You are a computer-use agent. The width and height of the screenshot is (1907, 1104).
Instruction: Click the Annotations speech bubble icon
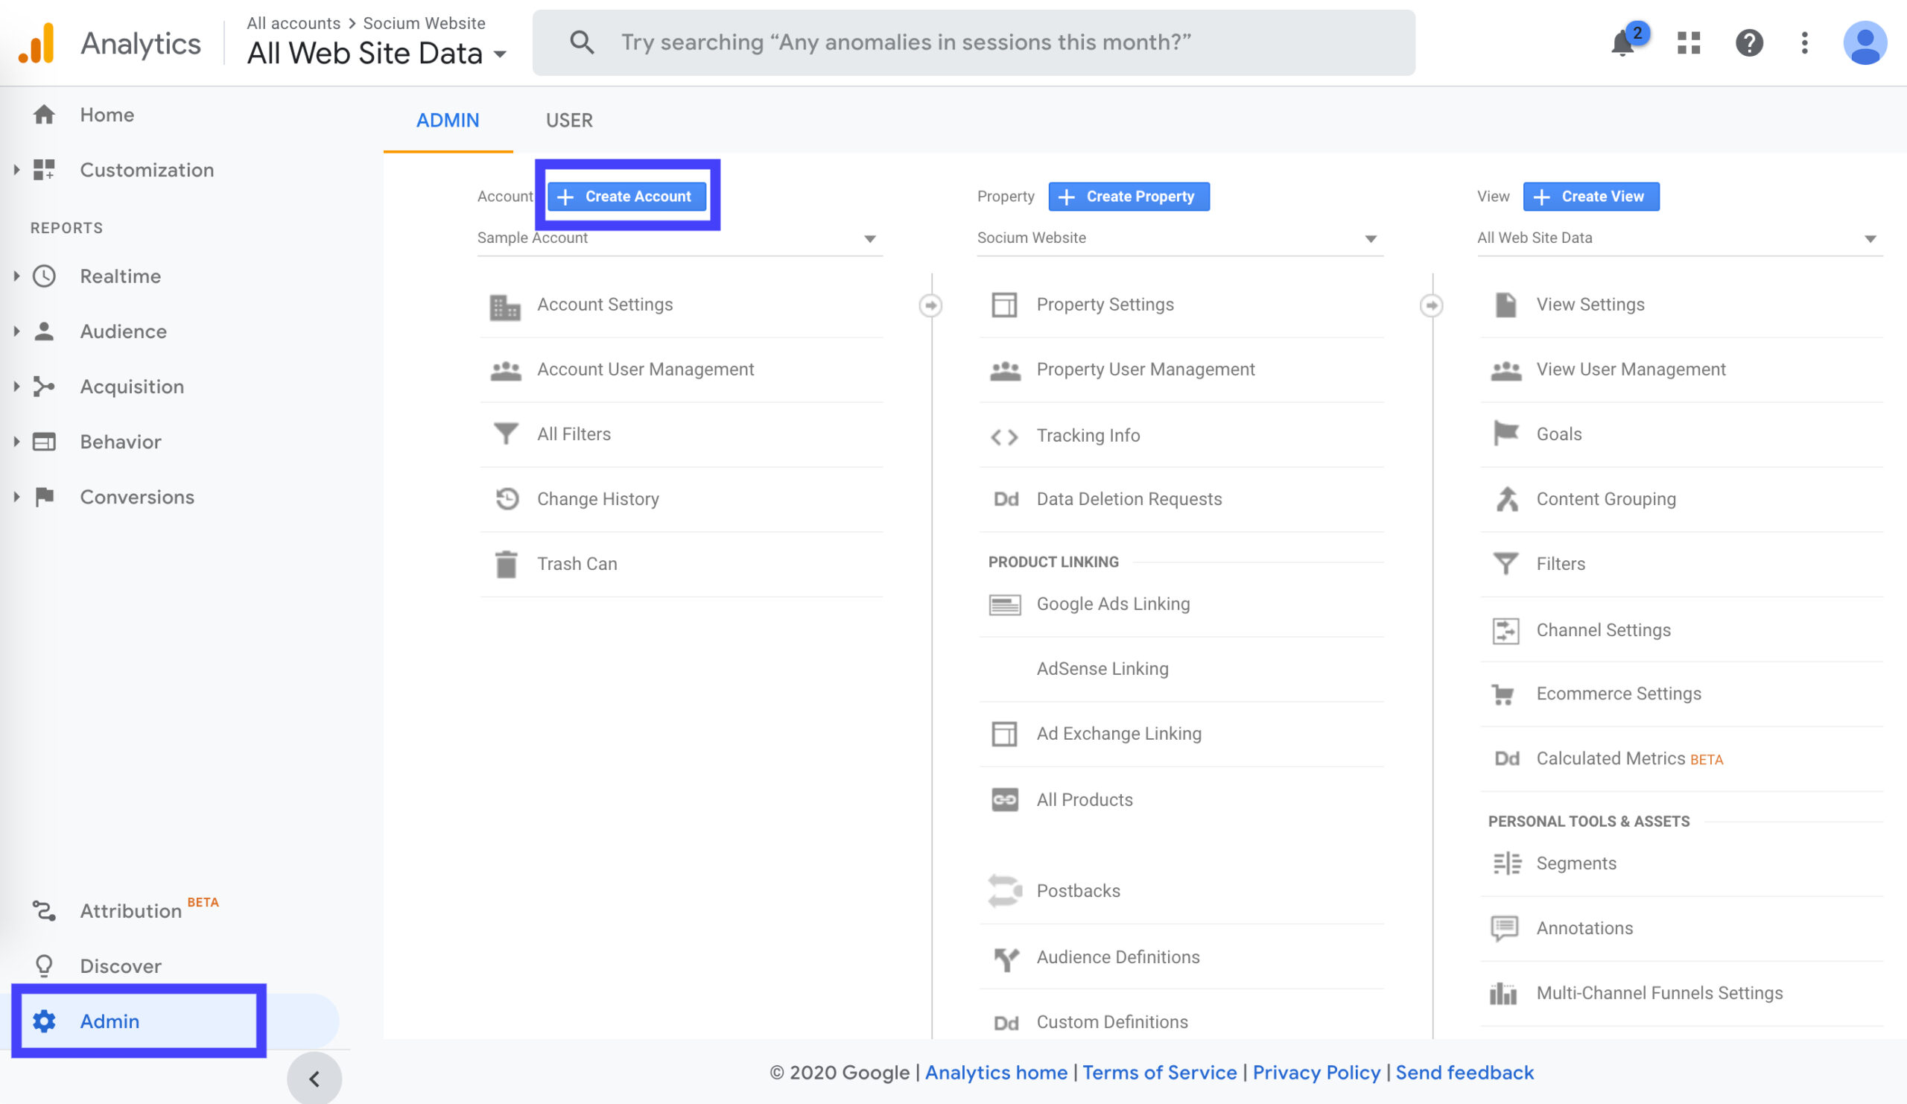[1505, 928]
